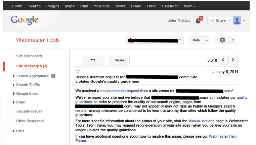Select Site Messages (2) in sidebar

click(x=32, y=66)
